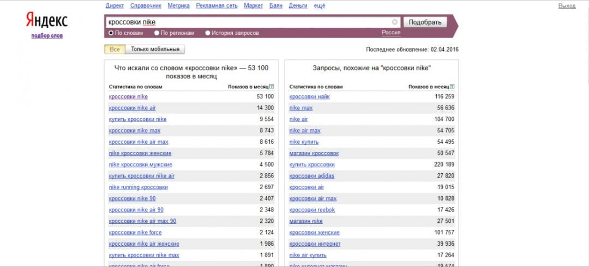
Task: Open the 'nike running кроссовки' link
Action: [138, 187]
